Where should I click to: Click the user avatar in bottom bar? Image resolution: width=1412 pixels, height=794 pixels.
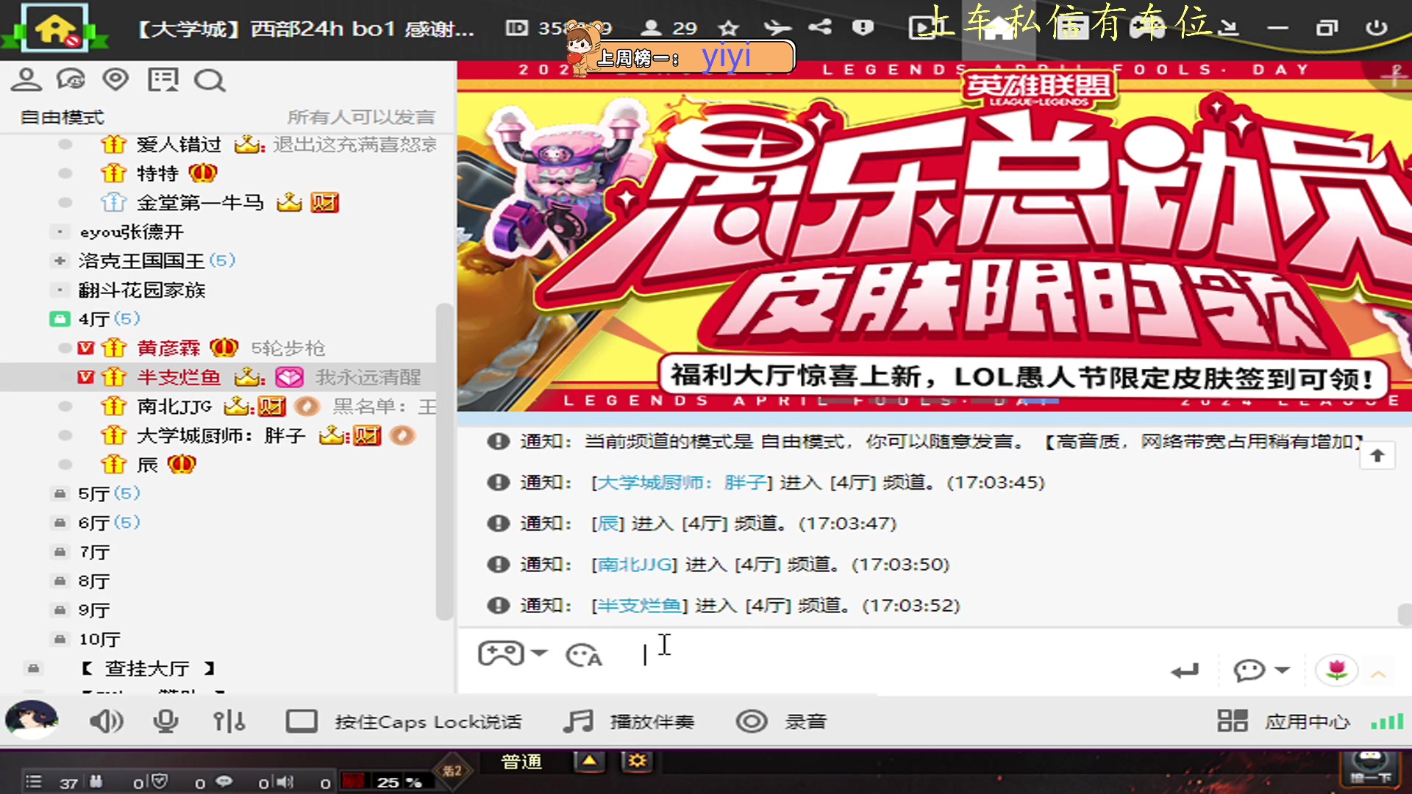[x=32, y=720]
